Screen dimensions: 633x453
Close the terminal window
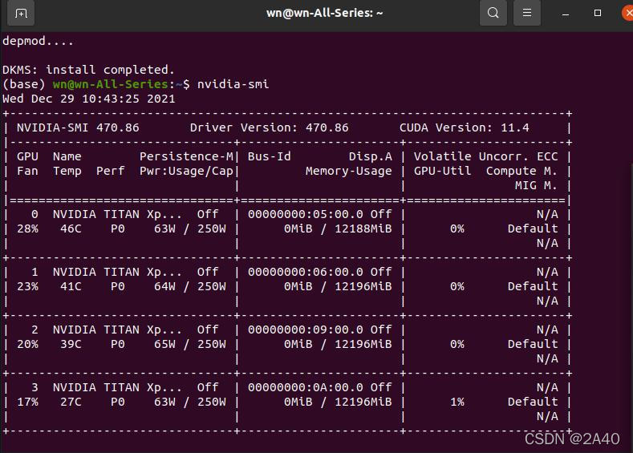(627, 13)
